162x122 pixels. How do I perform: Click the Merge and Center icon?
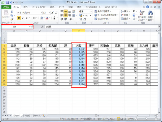click(74, 15)
